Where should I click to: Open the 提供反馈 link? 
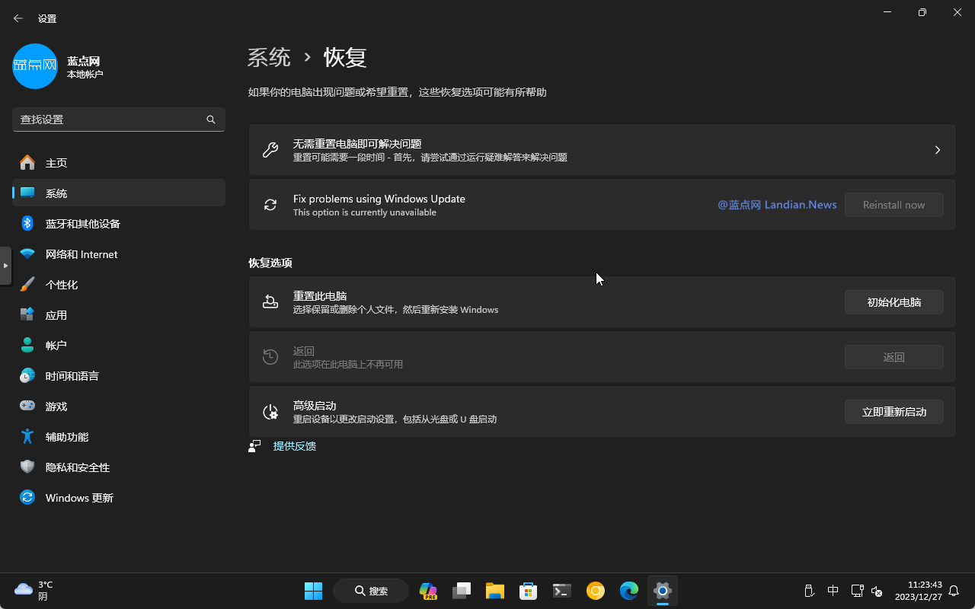click(x=294, y=446)
